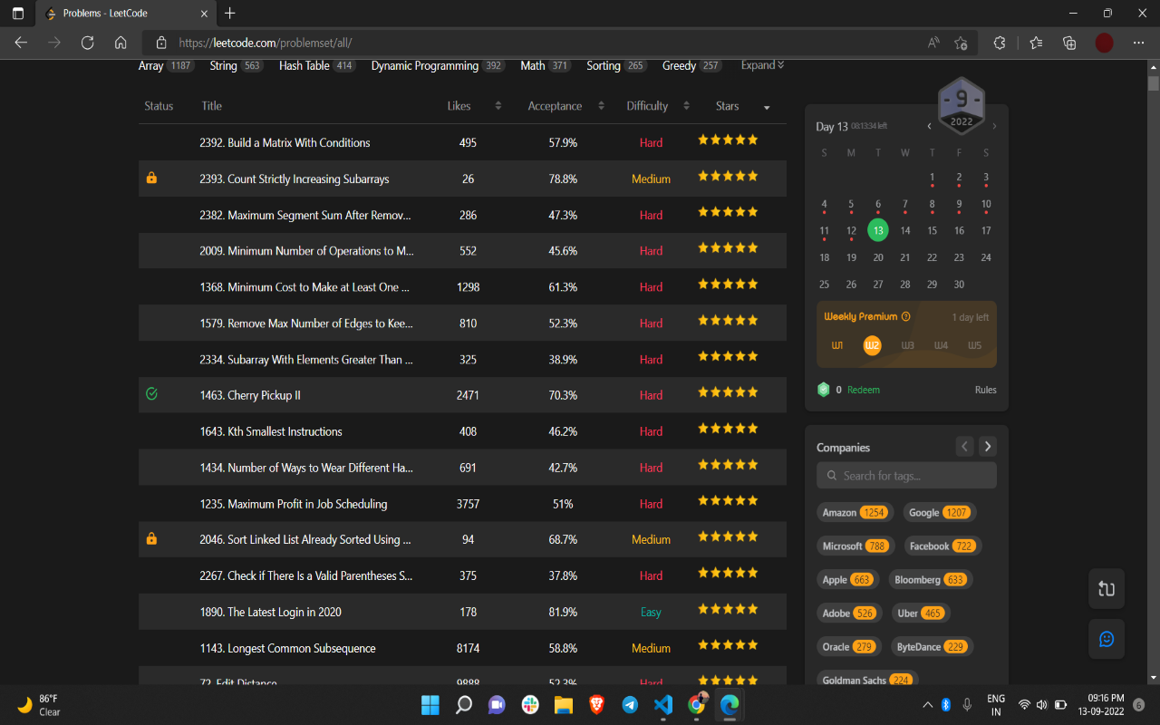Select the W2 weekly premium marker

pyautogui.click(x=872, y=345)
